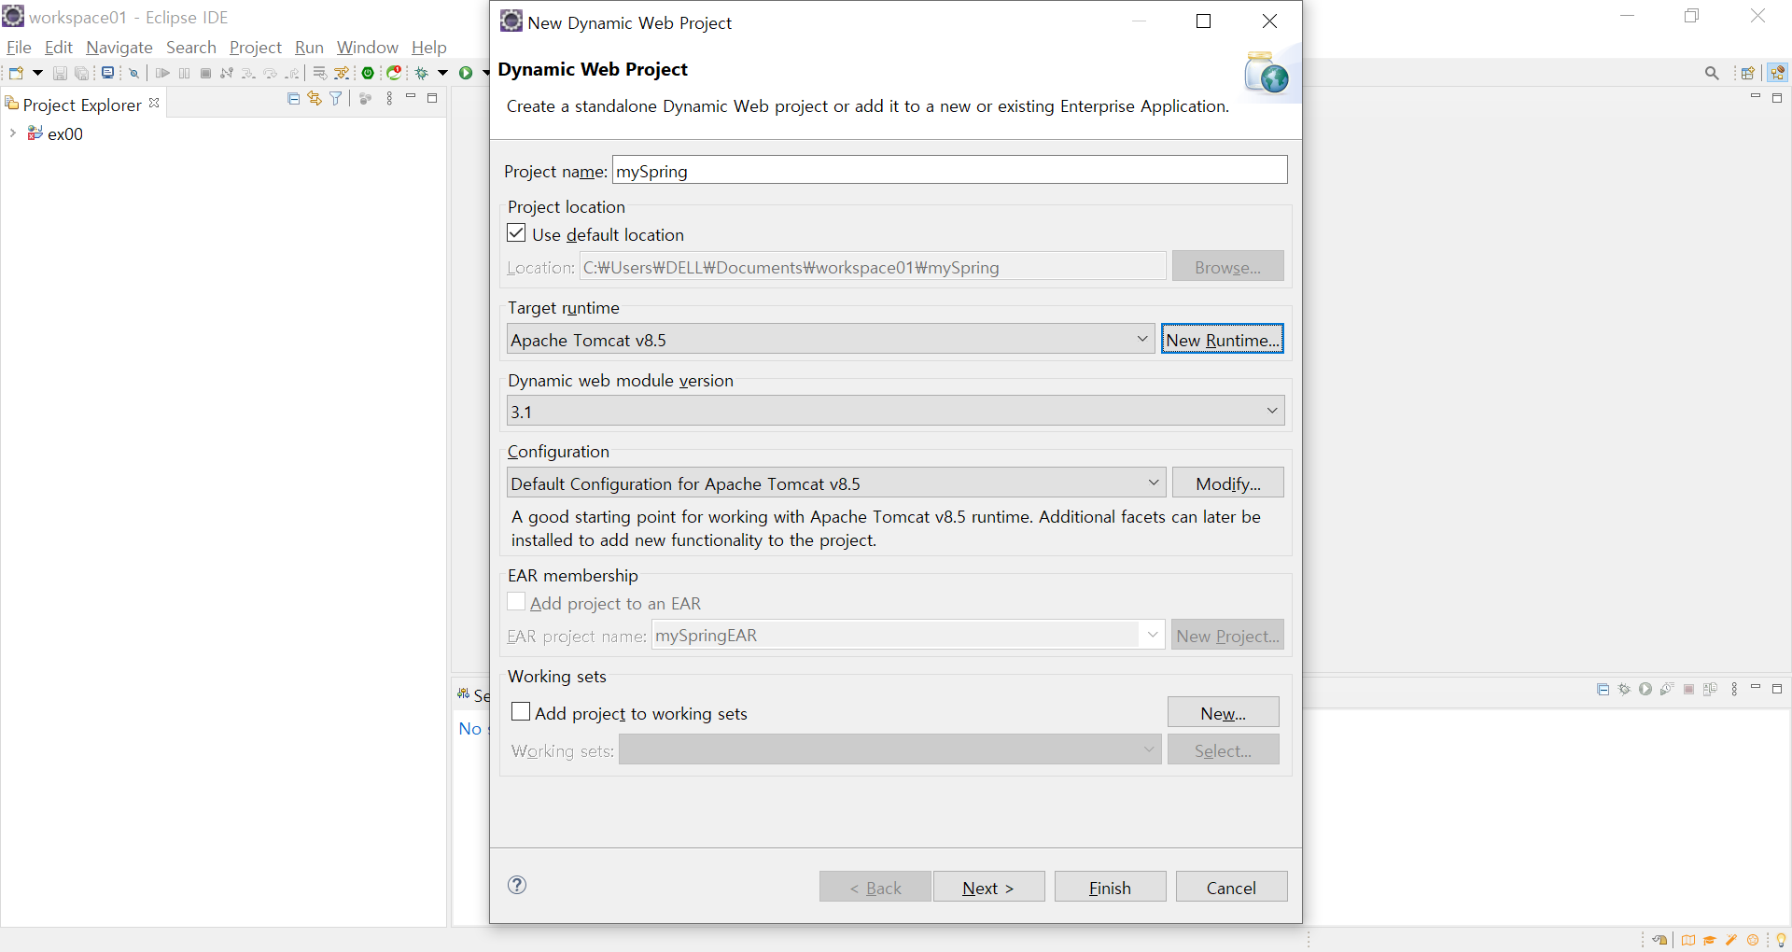Open the Target runtime Apache Tomcat dropdown
The height and width of the screenshot is (952, 1792).
(831, 339)
